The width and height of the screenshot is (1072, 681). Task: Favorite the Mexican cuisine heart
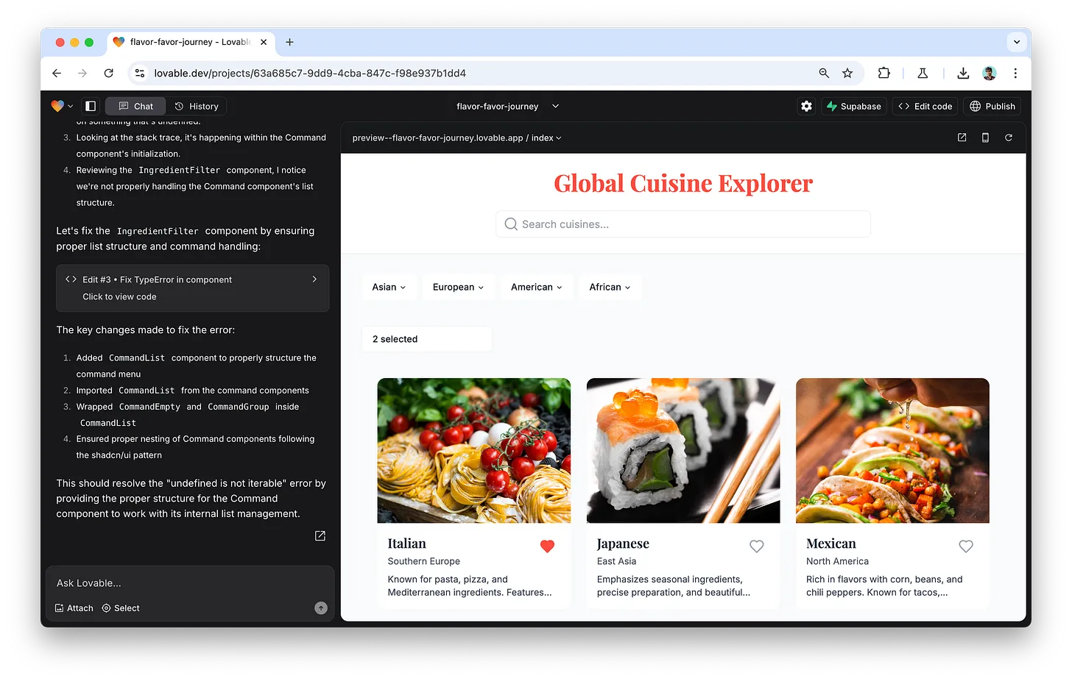point(966,546)
